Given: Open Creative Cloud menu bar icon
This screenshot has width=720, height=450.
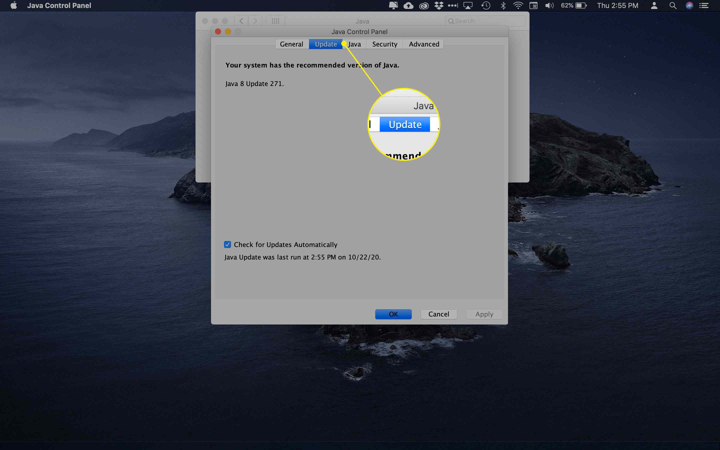Looking at the screenshot, I should [x=424, y=5].
